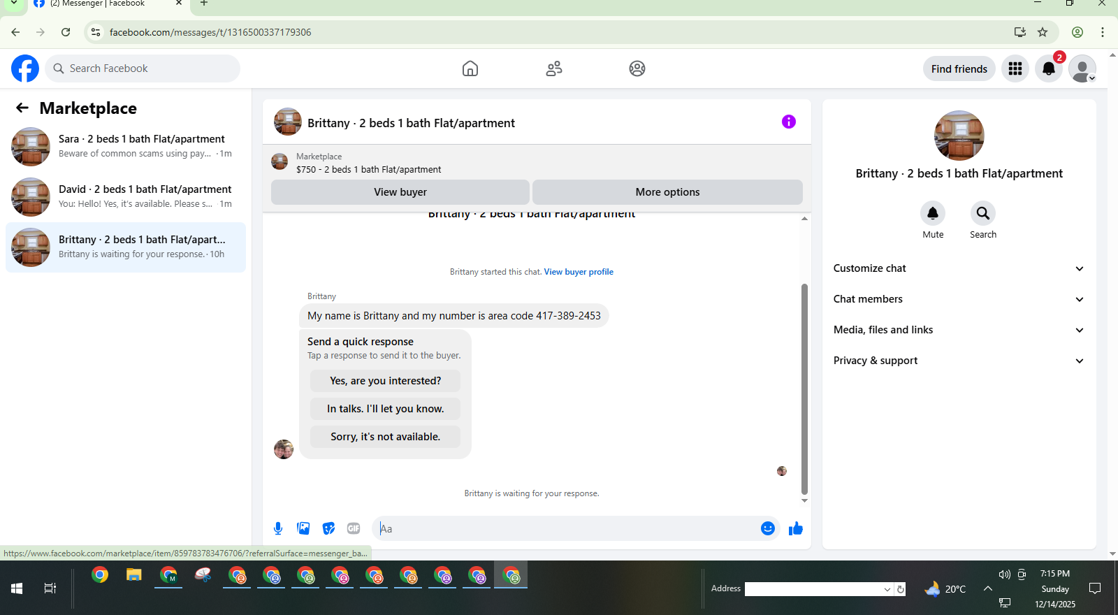Click the chat scroll up arrow

(x=804, y=219)
